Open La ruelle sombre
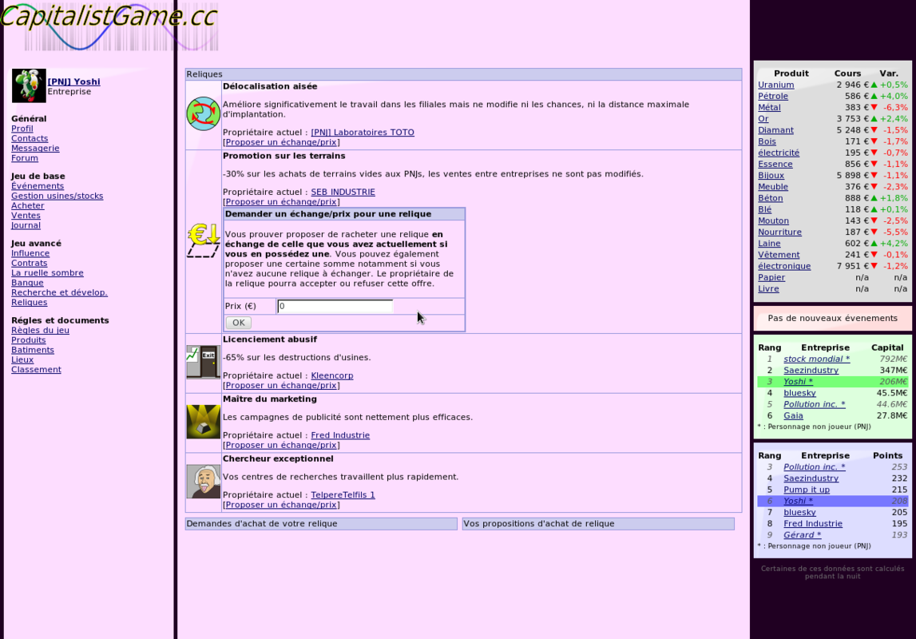This screenshot has height=639, width=916. [47, 272]
